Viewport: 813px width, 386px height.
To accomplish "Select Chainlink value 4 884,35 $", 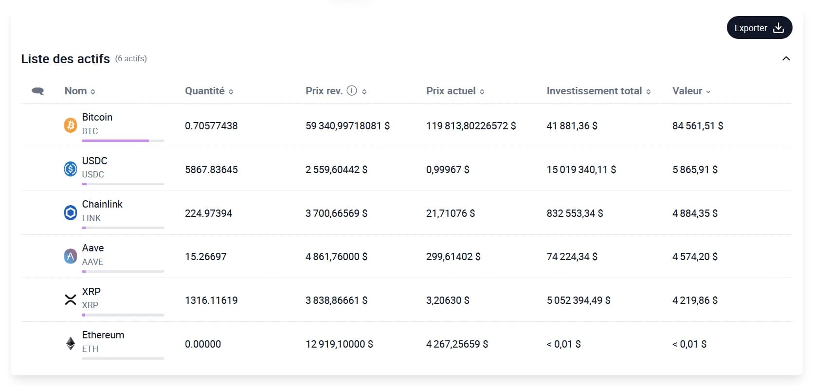I will pos(695,213).
